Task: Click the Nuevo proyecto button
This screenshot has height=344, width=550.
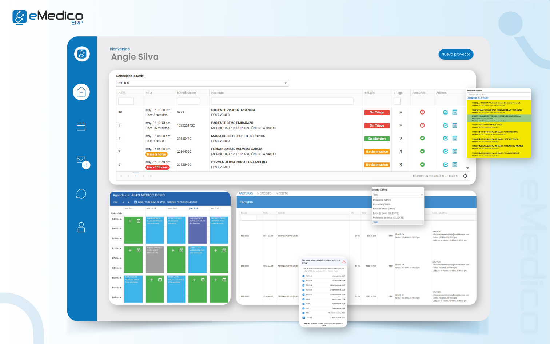Action: pyautogui.click(x=456, y=54)
